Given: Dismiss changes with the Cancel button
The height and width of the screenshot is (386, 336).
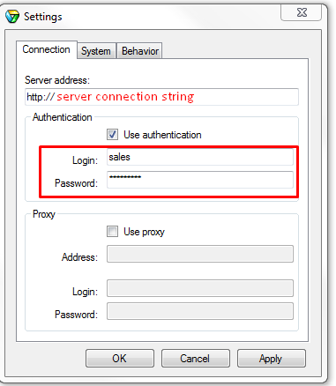Looking at the screenshot, I should point(196,359).
